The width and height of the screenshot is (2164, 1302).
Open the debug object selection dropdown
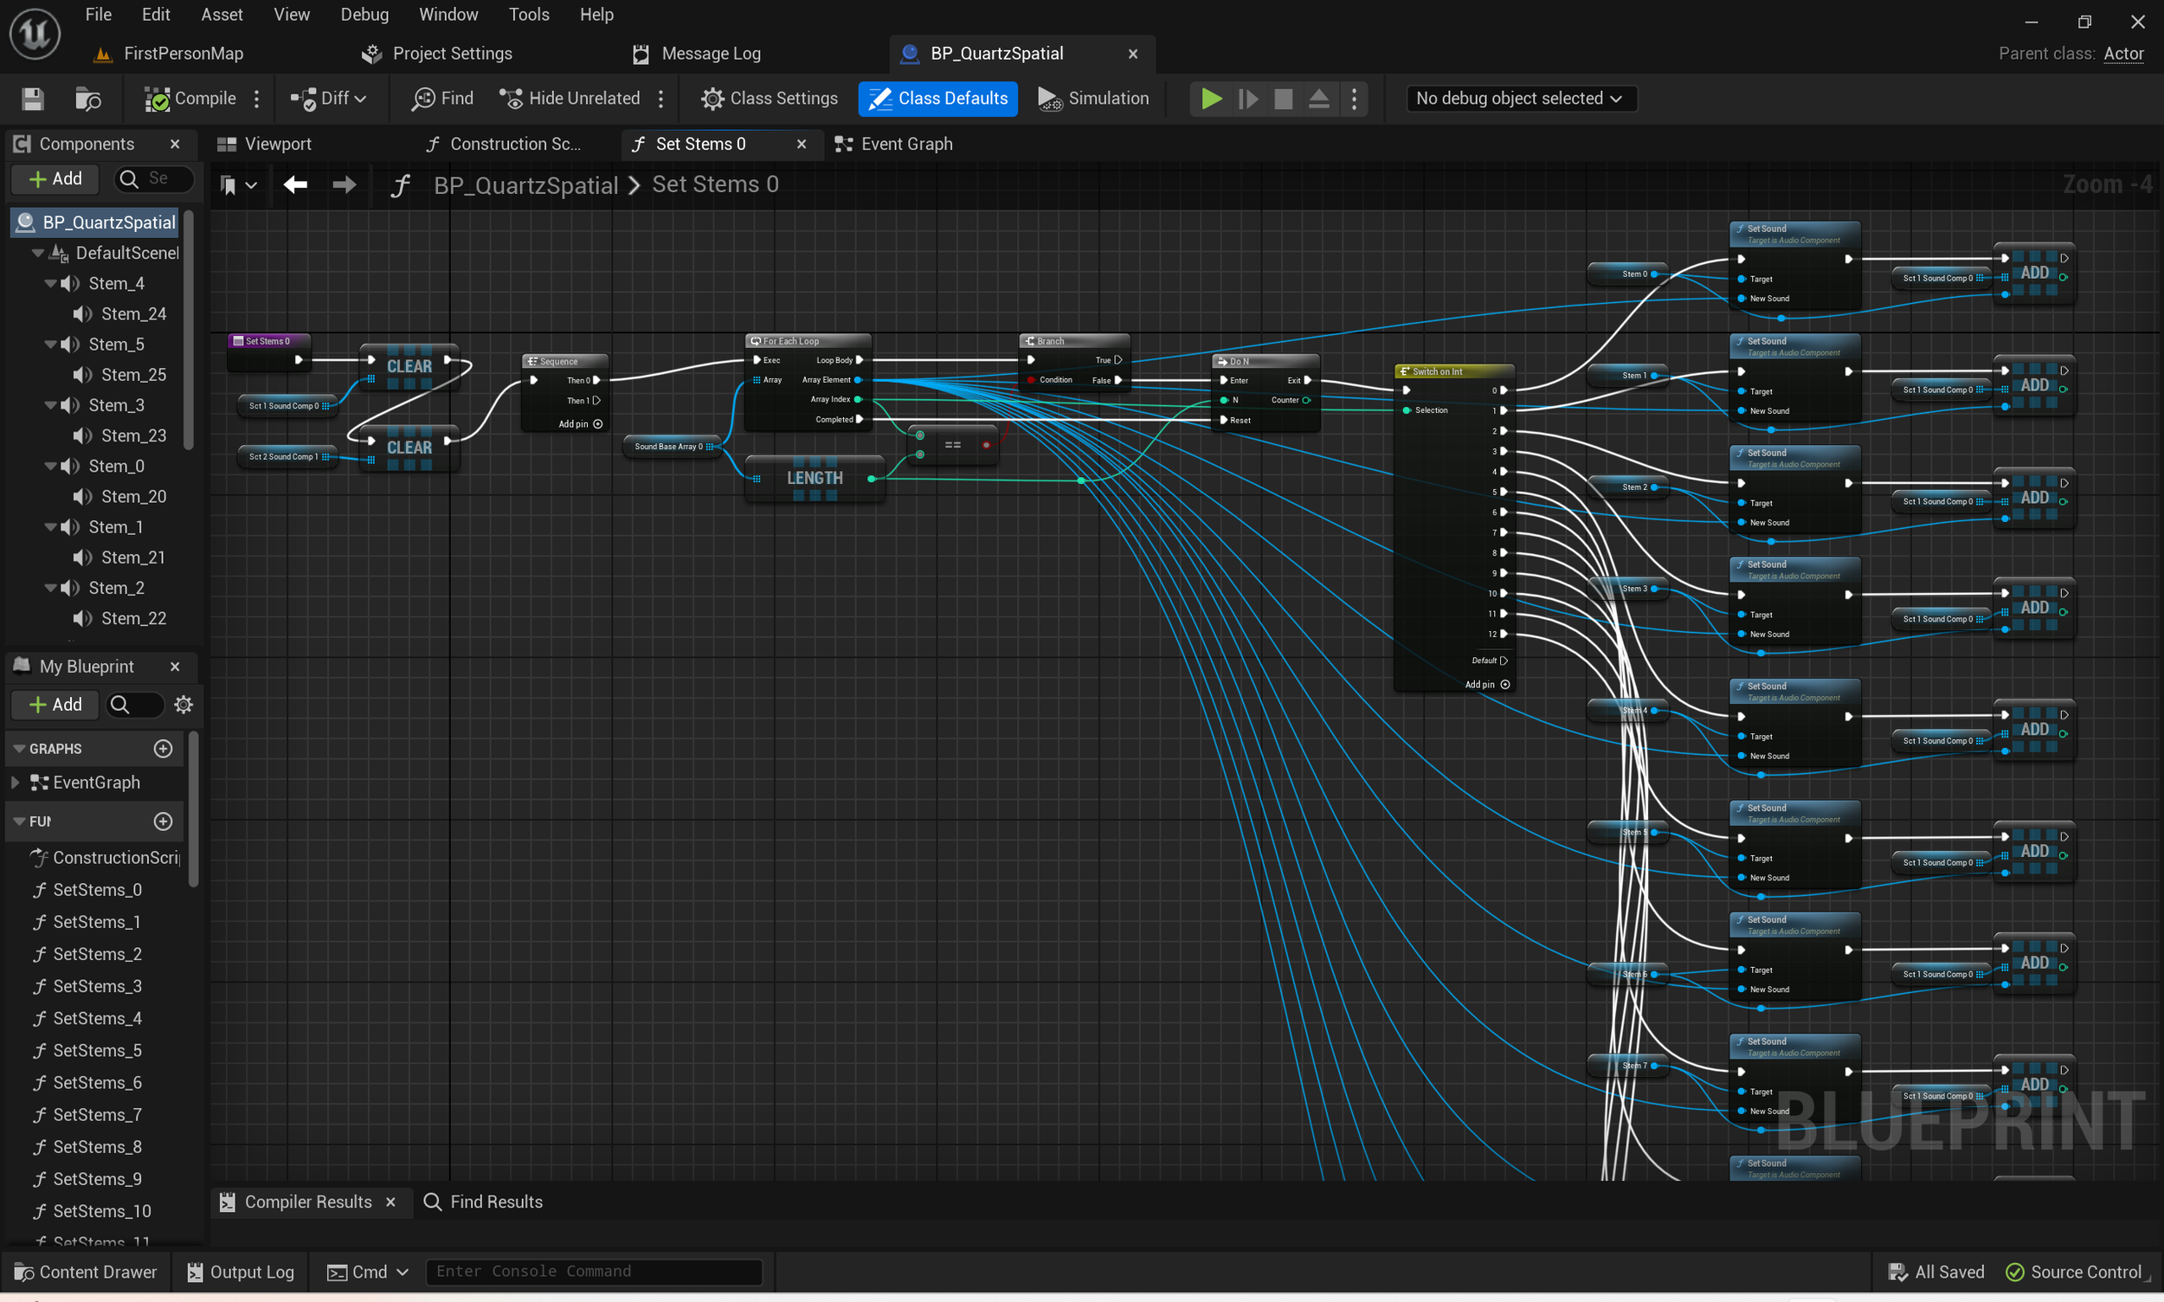[1519, 99]
